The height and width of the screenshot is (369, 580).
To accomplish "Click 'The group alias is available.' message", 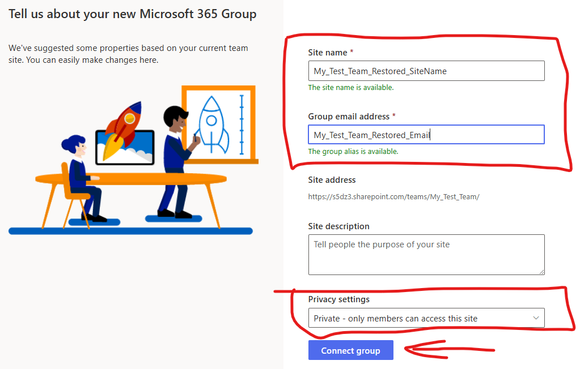I will coord(353,152).
